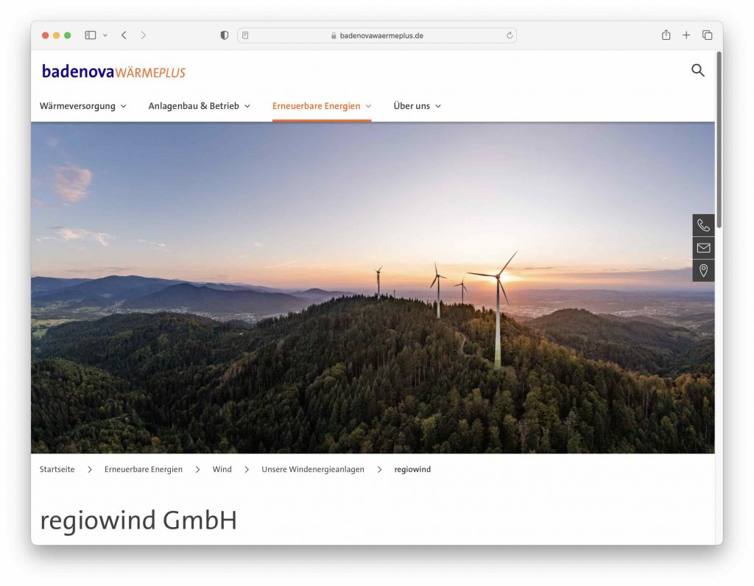Click the lock icon in address bar

click(x=334, y=35)
